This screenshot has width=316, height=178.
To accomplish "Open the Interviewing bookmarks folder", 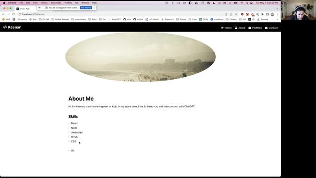I will click(79, 19).
